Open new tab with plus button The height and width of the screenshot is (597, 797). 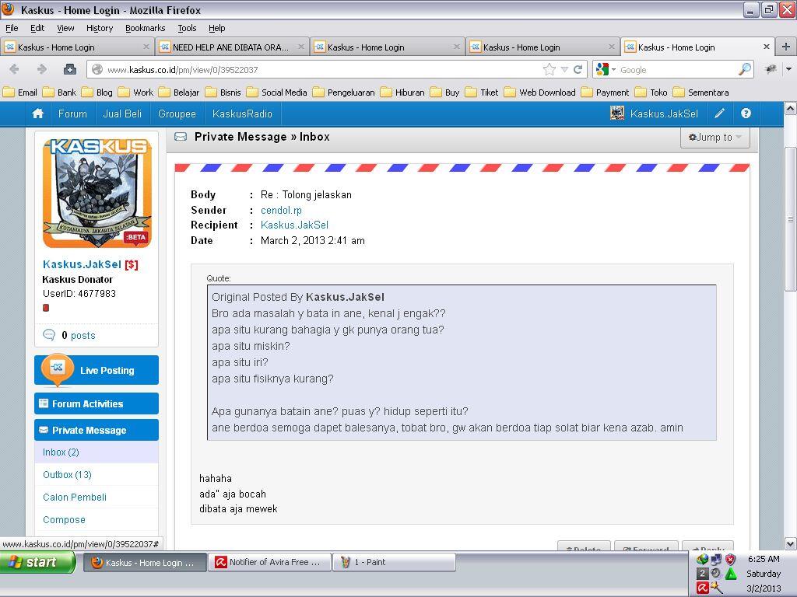[786, 47]
